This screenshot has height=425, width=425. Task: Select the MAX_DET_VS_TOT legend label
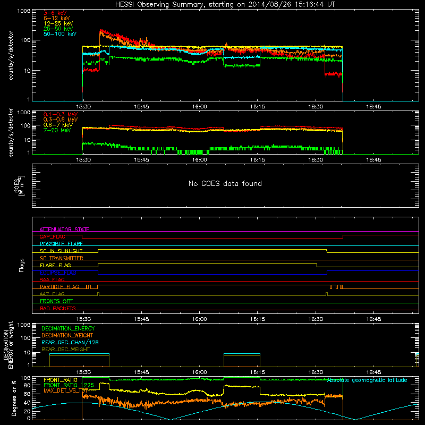[x=66, y=390]
